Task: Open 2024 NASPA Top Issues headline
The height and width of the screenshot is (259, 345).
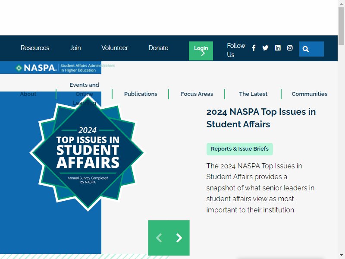Action: 261,118
